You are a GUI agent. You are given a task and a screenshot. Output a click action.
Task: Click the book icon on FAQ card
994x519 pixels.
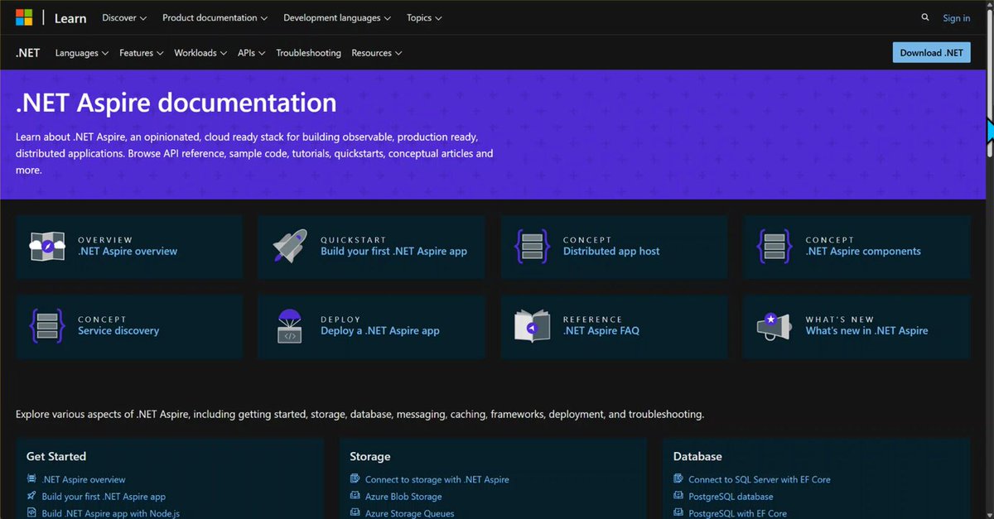532,325
